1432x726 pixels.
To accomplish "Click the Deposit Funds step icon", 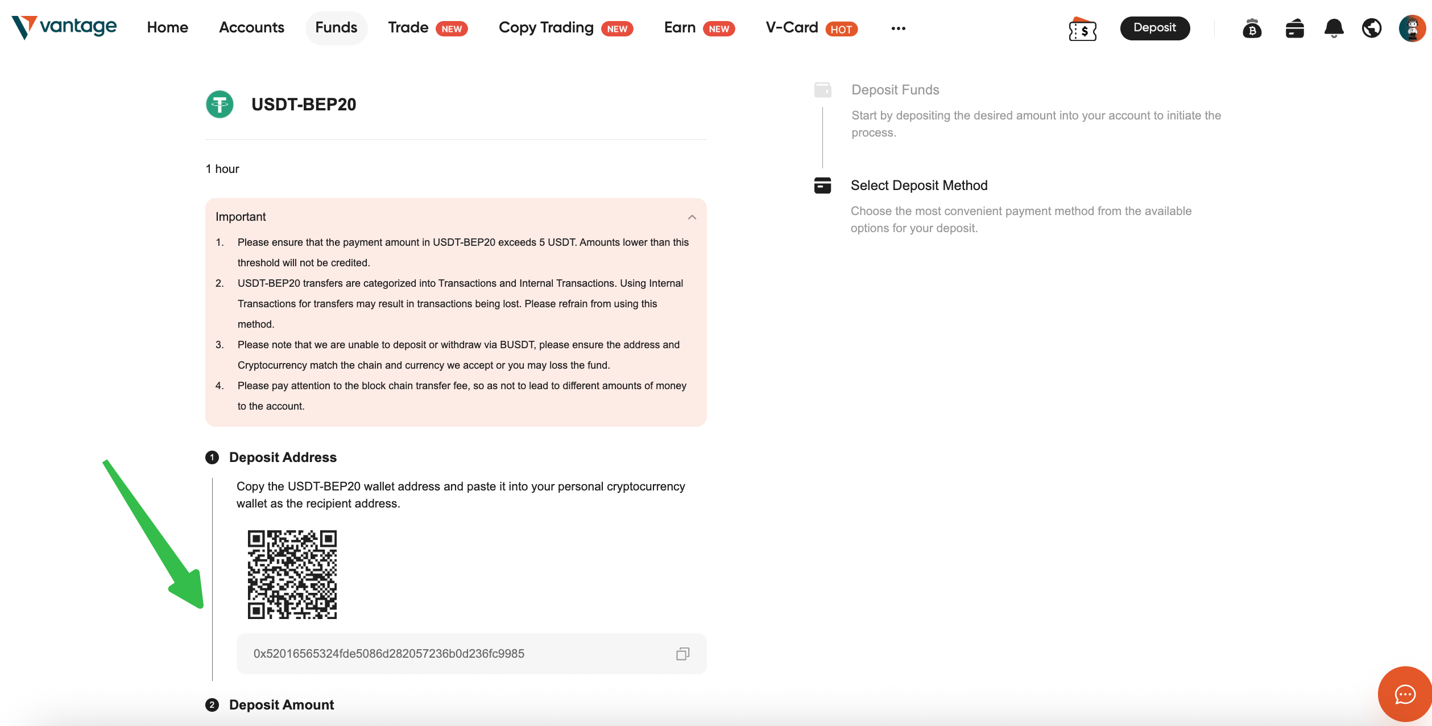I will 822,90.
